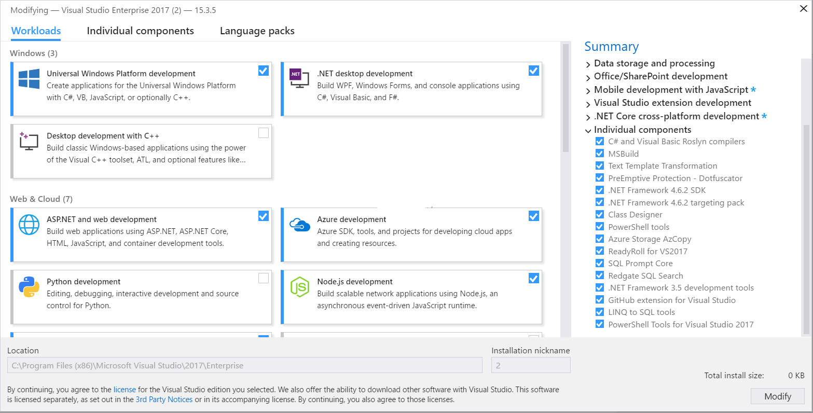The image size is (813, 413).
Task: Click the Desktop development with C++ icon
Action: 29,141
